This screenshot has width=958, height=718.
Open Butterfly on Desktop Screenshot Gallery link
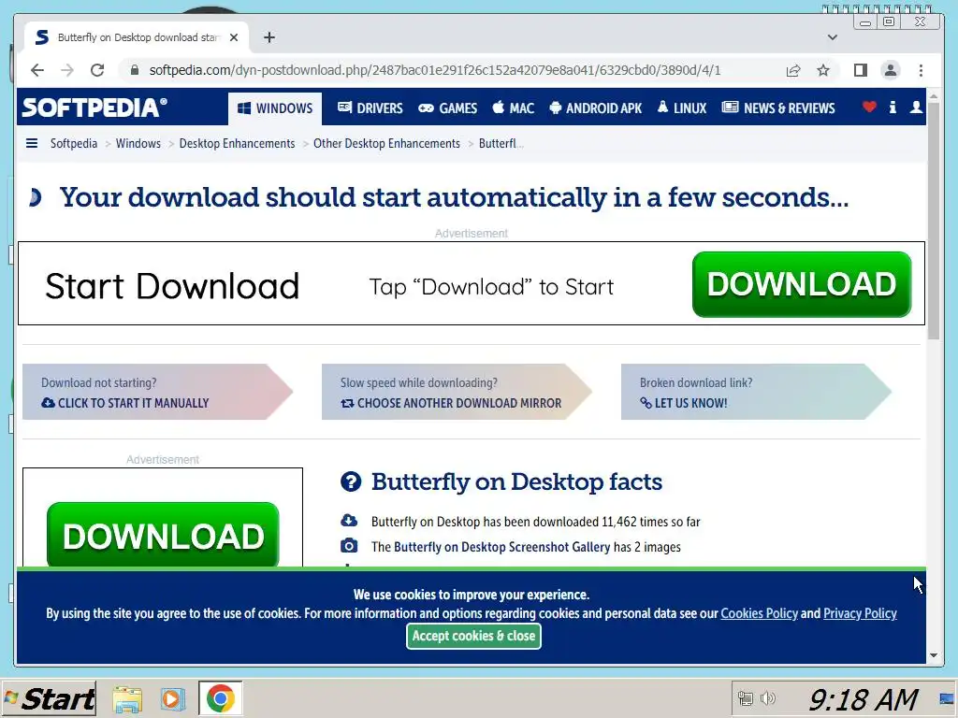[501, 547]
